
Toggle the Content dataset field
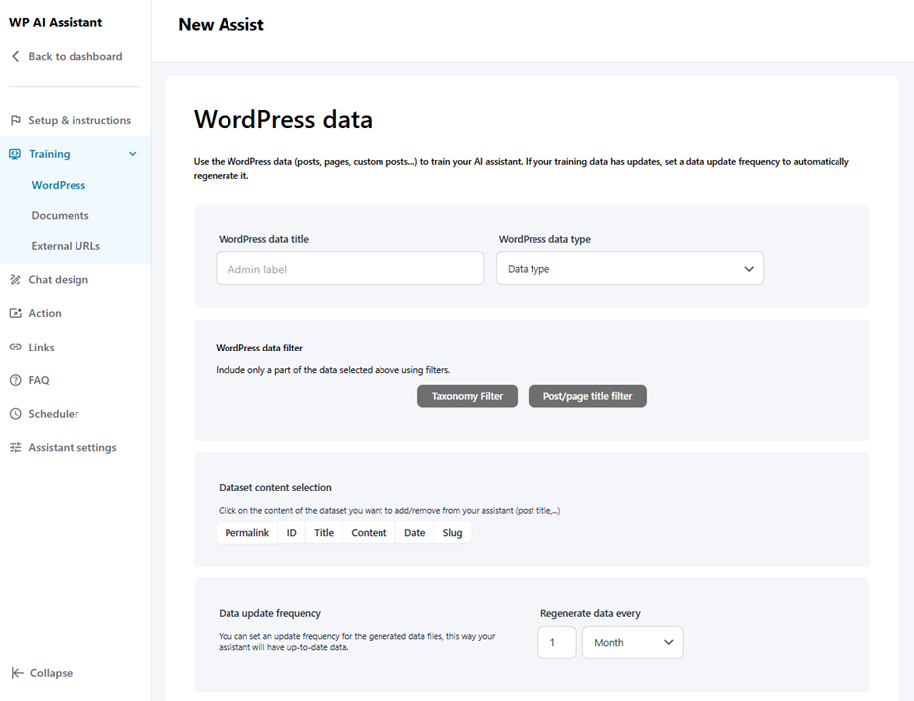(369, 532)
